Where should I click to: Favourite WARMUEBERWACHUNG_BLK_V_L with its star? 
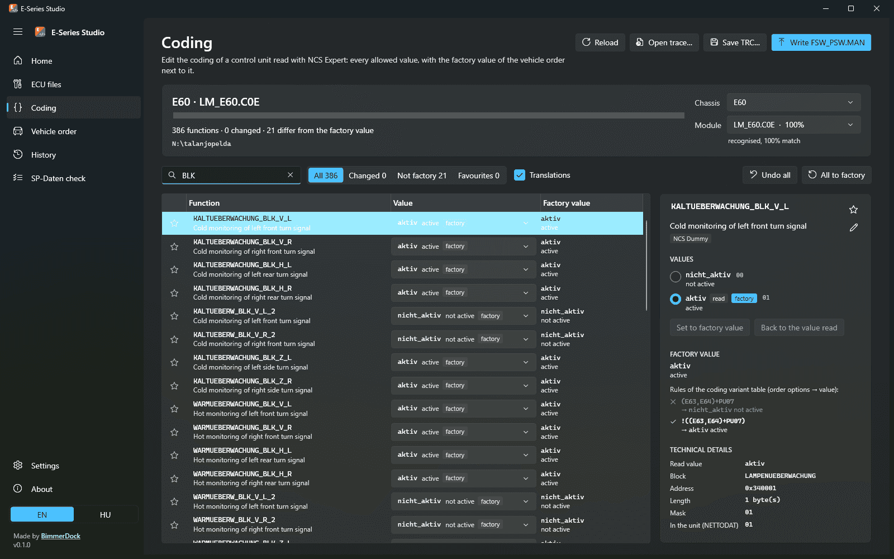click(x=174, y=409)
